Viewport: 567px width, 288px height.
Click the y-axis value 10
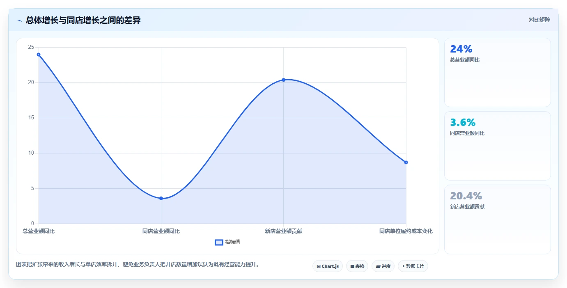[x=31, y=153]
